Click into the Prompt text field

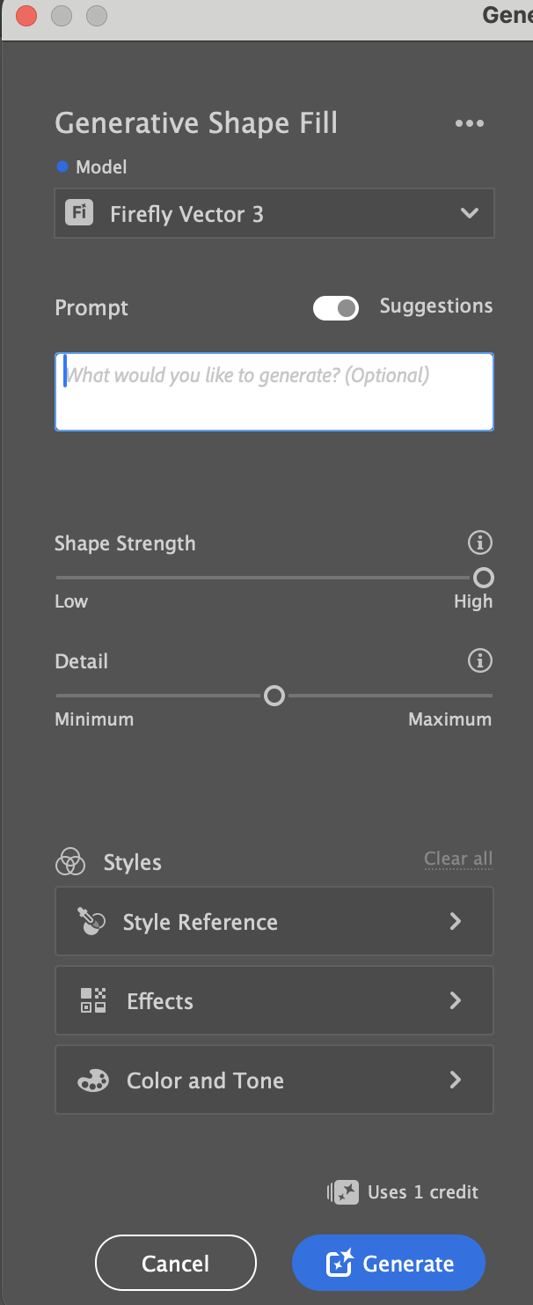[274, 392]
